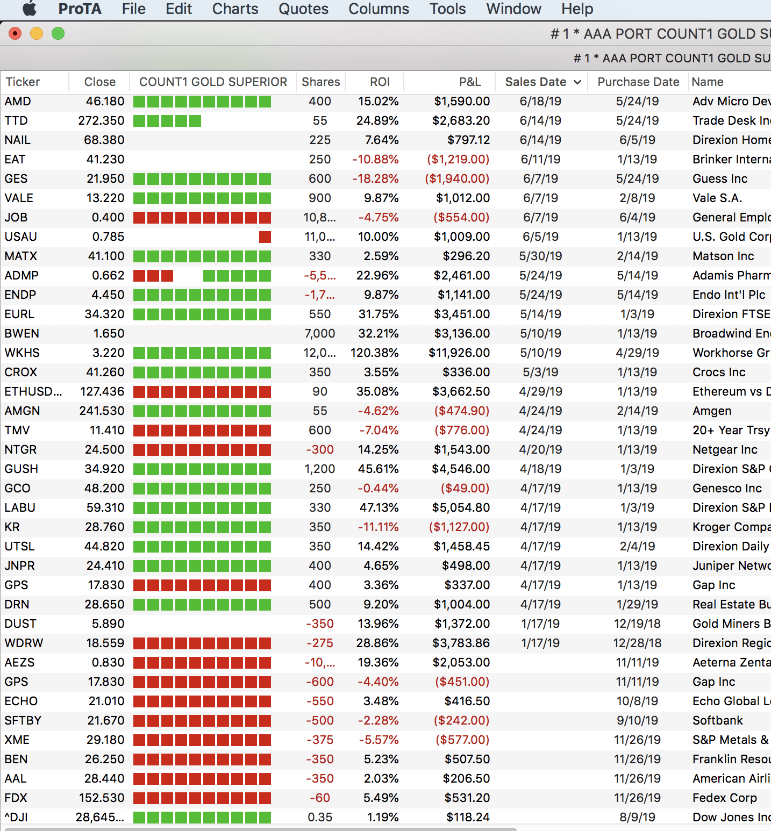Click the Softbank name cell
Image resolution: width=771 pixels, height=831 pixels.
[717, 720]
